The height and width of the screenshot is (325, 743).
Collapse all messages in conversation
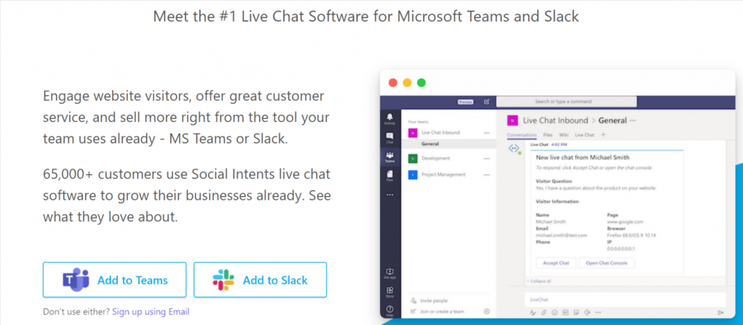tap(538, 281)
